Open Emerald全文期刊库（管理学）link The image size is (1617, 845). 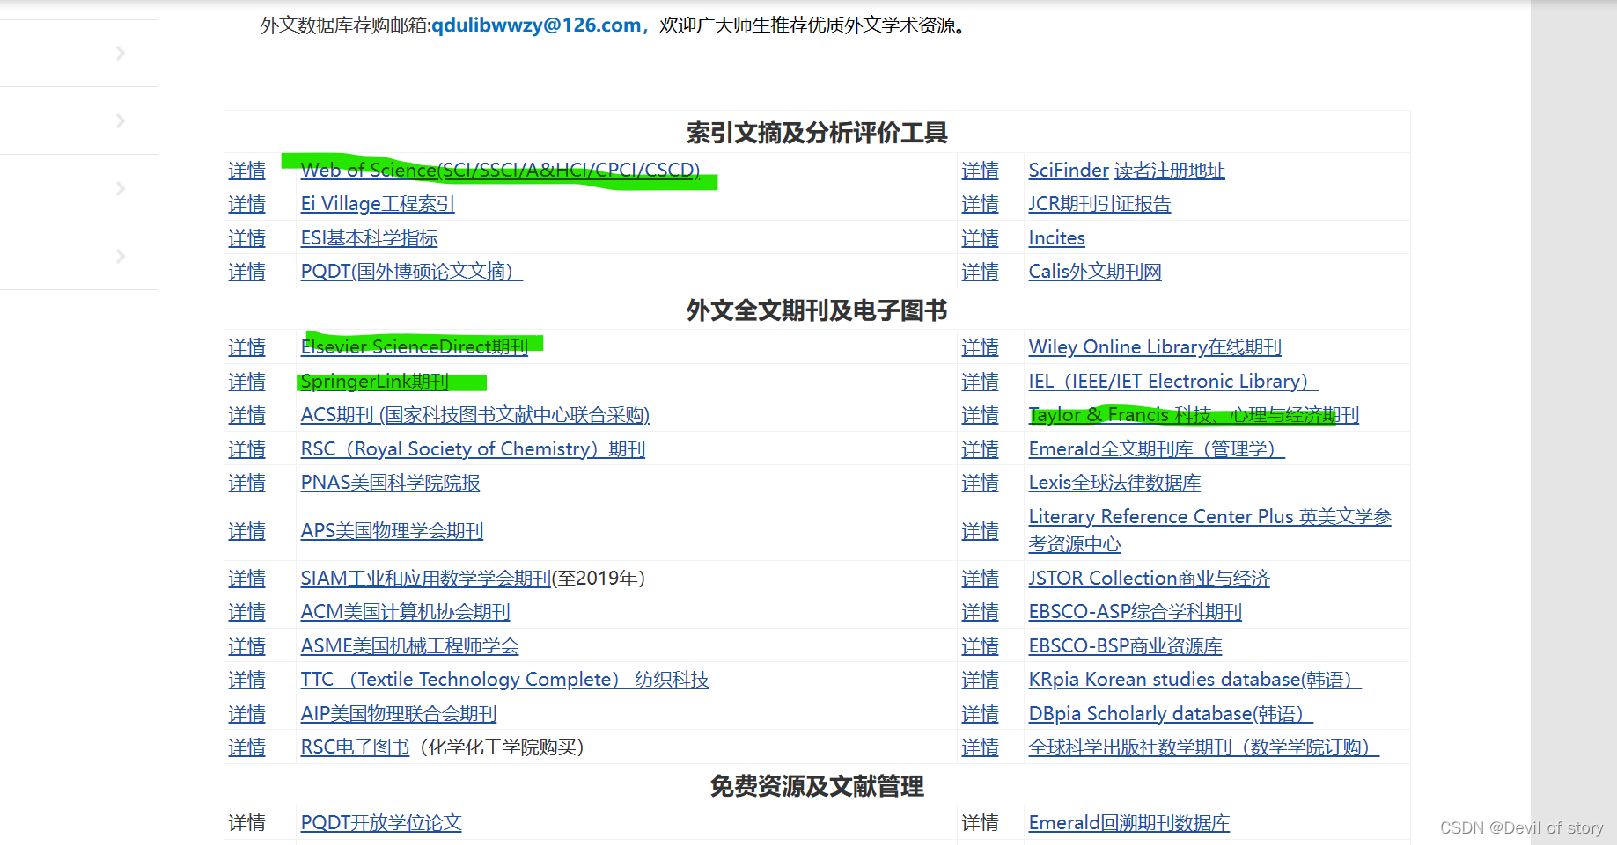tap(1157, 449)
